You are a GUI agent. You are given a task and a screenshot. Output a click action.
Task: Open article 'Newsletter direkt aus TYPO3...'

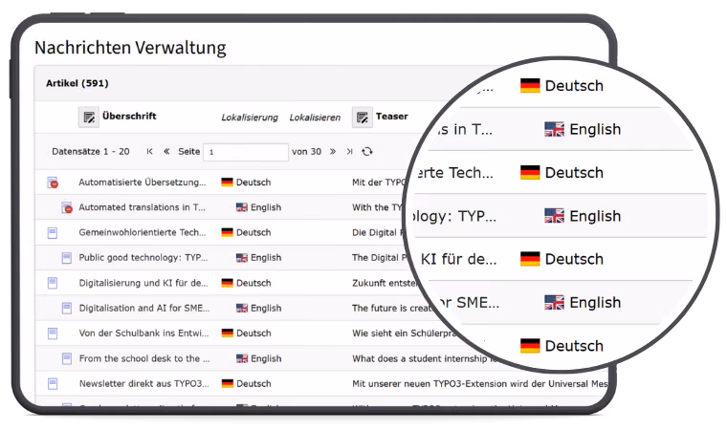[x=143, y=384]
